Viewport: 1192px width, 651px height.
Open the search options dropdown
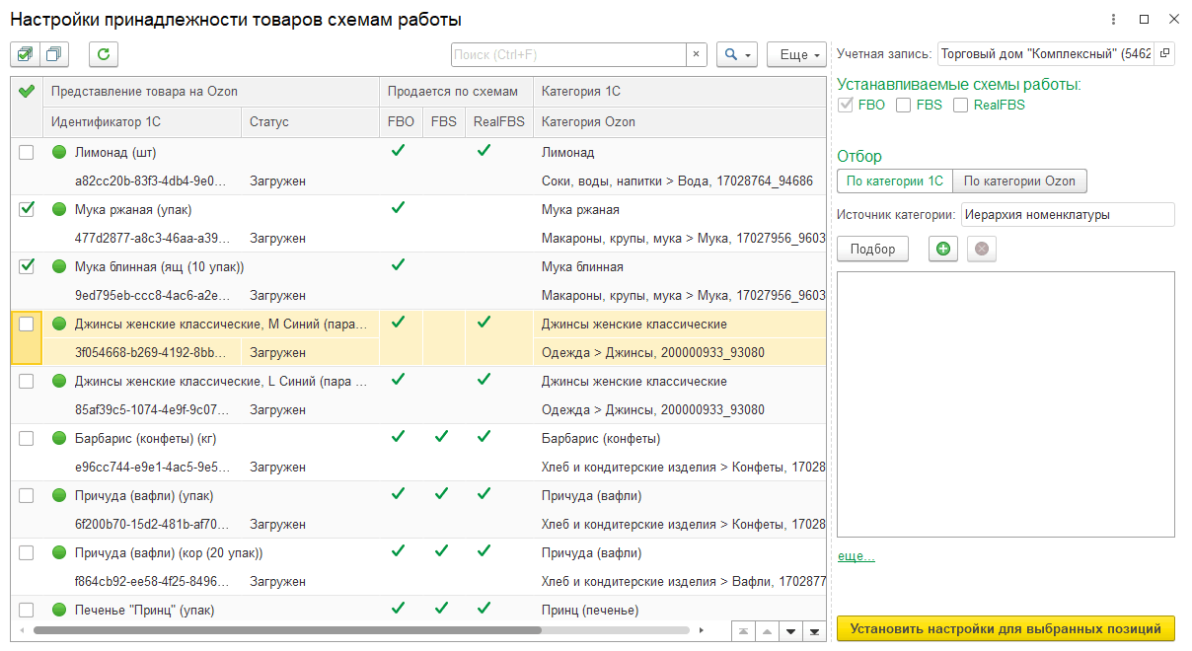(737, 54)
